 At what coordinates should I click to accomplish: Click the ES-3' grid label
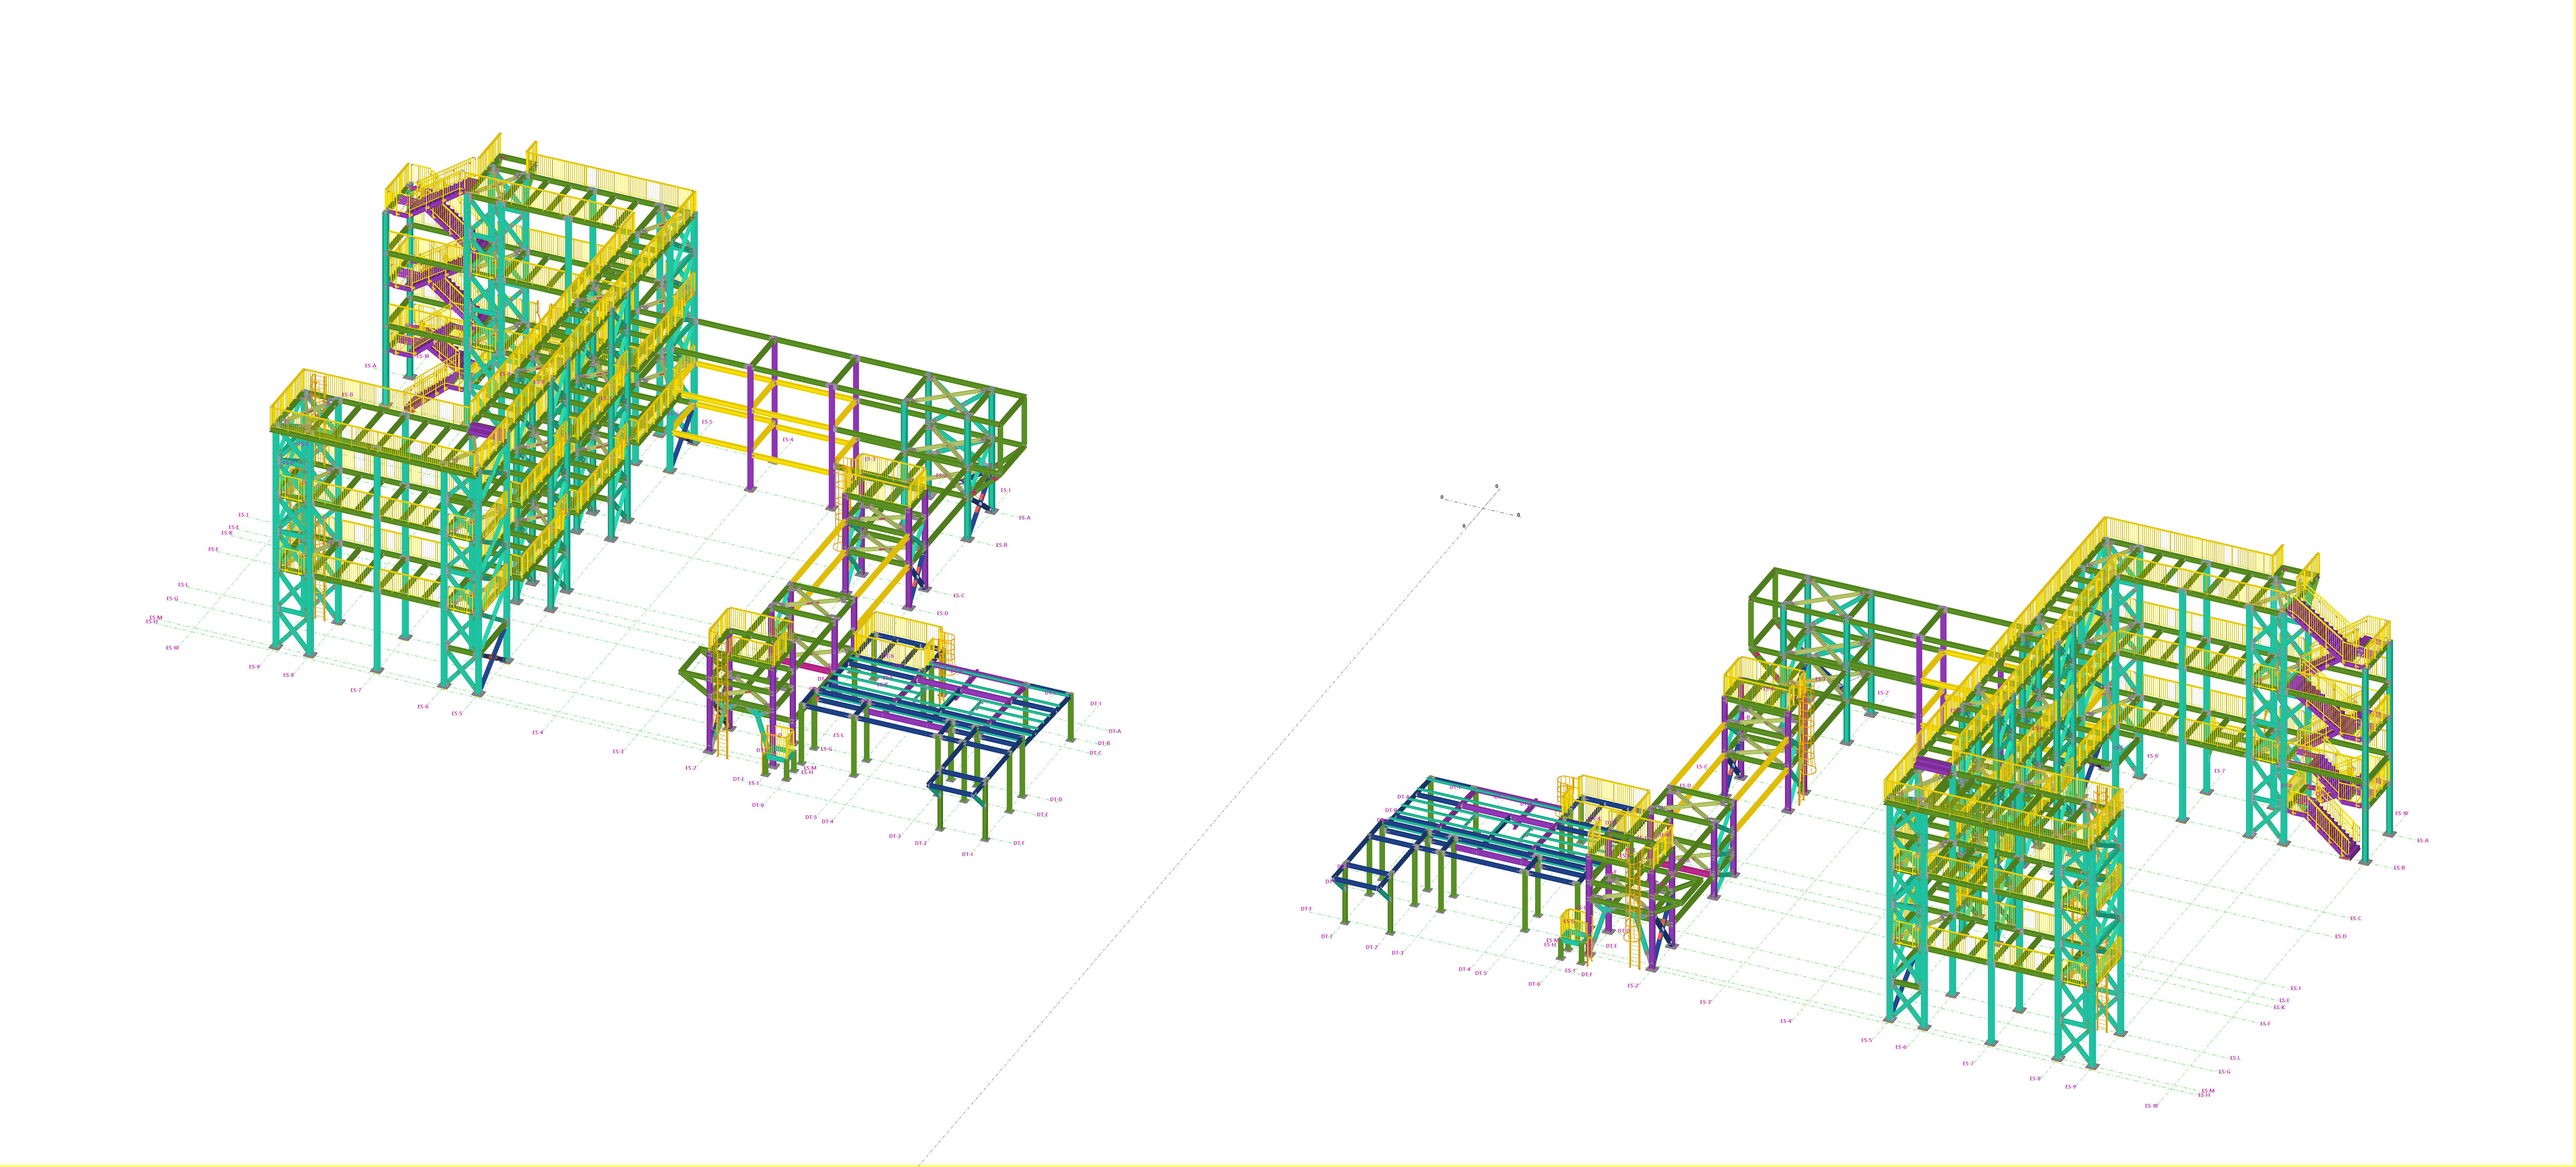pyautogui.click(x=1706, y=1002)
